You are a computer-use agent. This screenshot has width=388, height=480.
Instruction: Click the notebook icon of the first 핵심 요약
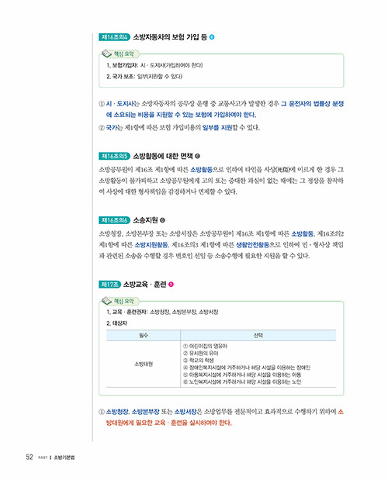[x=107, y=54]
